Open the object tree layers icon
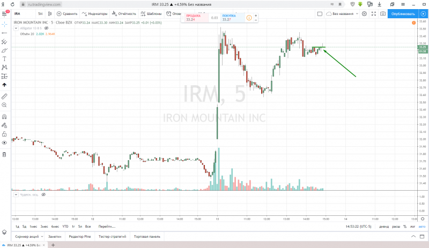The image size is (429, 248). pyautogui.click(x=4, y=232)
